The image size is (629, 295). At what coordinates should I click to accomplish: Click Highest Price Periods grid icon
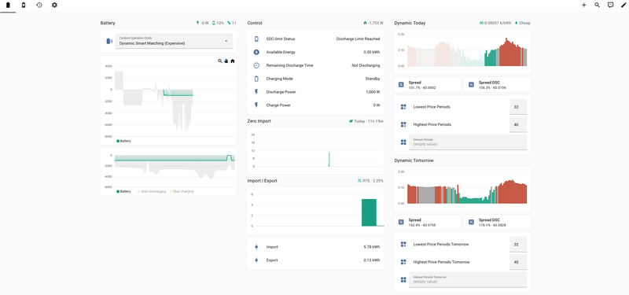[x=403, y=124]
